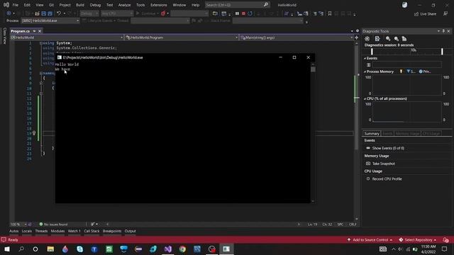This screenshot has width=454, height=255.
Task: Pause execution with Break All button
Action: (x=237, y=13)
